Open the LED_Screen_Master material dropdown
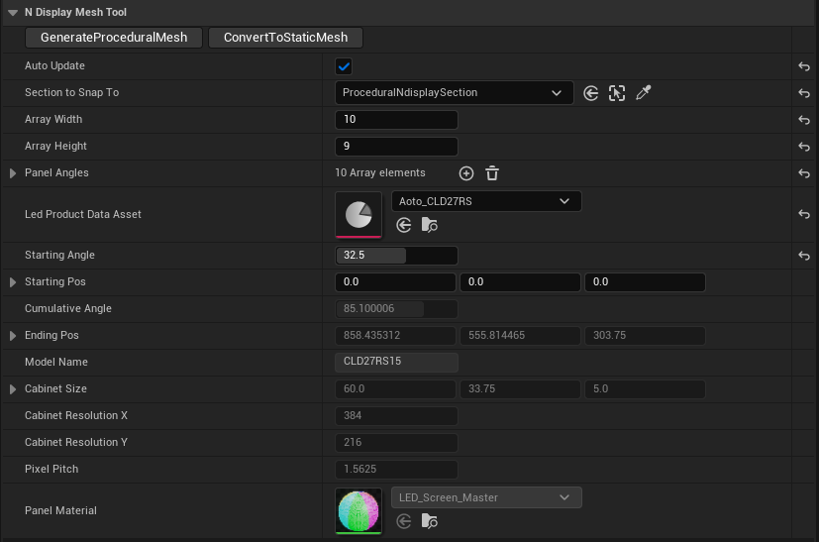The width and height of the screenshot is (819, 542). (x=486, y=497)
